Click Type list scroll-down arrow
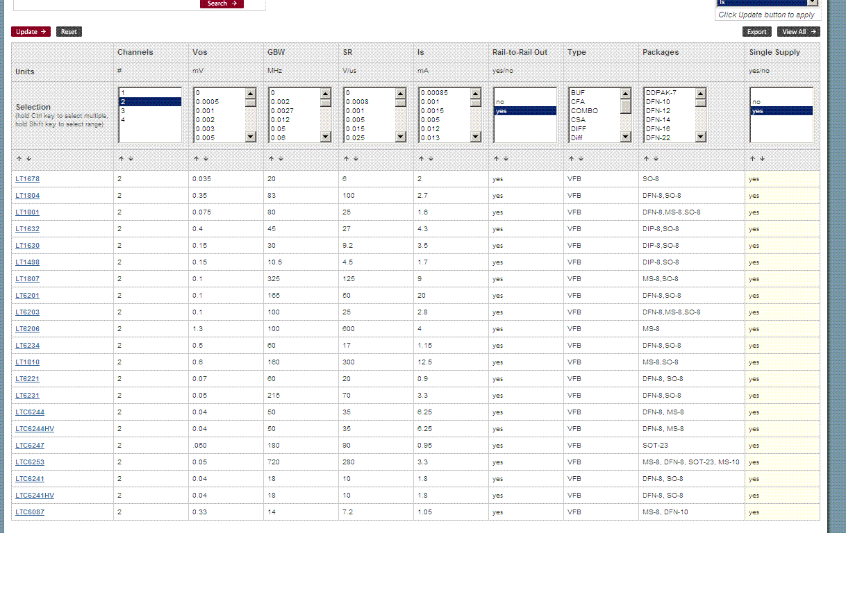This screenshot has width=846, height=590. tap(626, 137)
